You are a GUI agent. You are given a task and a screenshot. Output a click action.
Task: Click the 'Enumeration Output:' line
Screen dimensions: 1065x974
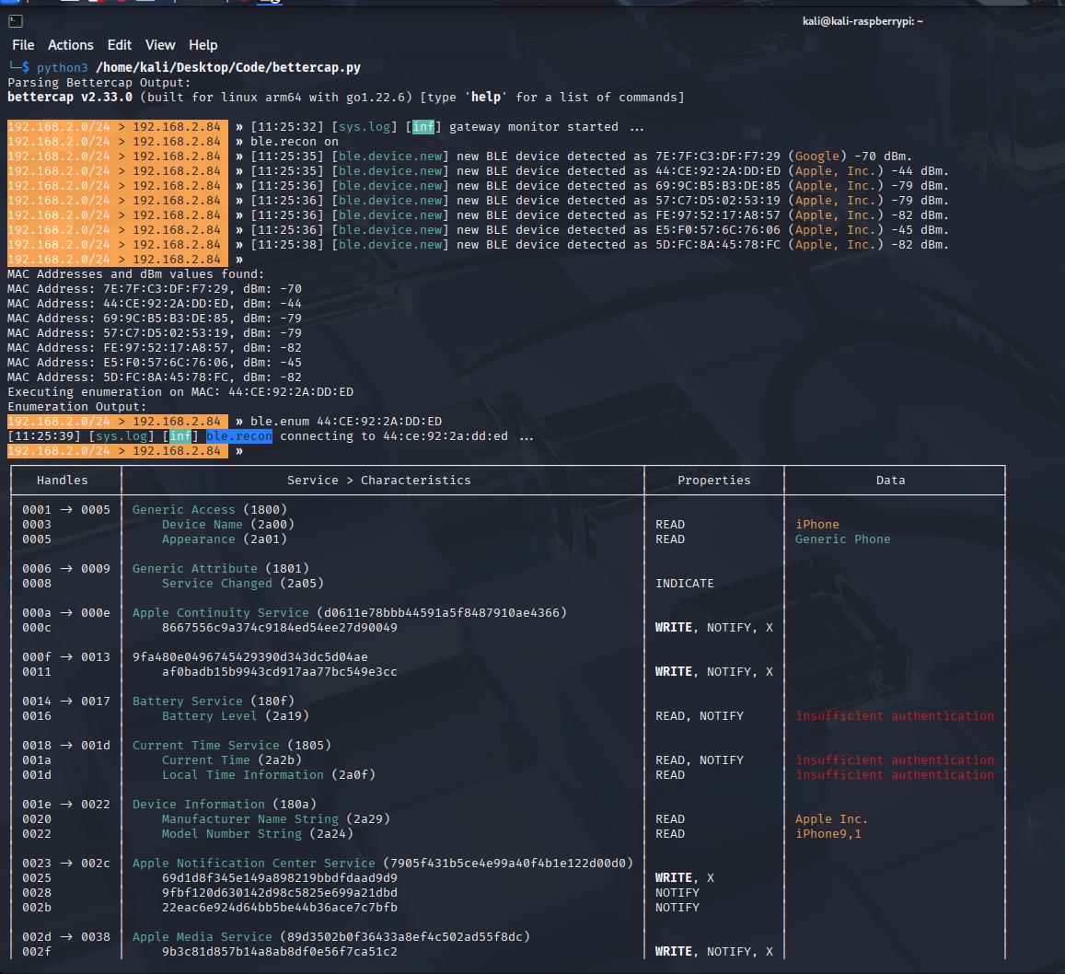point(76,407)
